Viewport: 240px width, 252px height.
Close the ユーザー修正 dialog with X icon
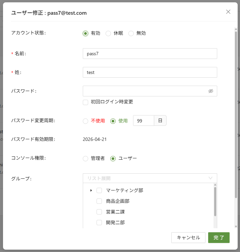click(228, 12)
